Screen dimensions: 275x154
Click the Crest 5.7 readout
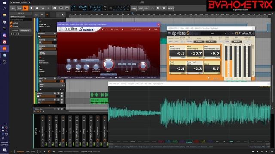tap(212, 68)
